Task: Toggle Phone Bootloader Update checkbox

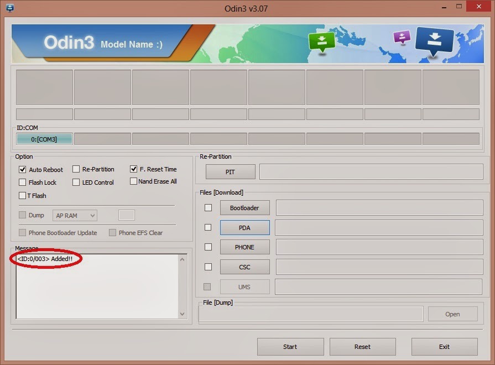Action: [x=23, y=233]
